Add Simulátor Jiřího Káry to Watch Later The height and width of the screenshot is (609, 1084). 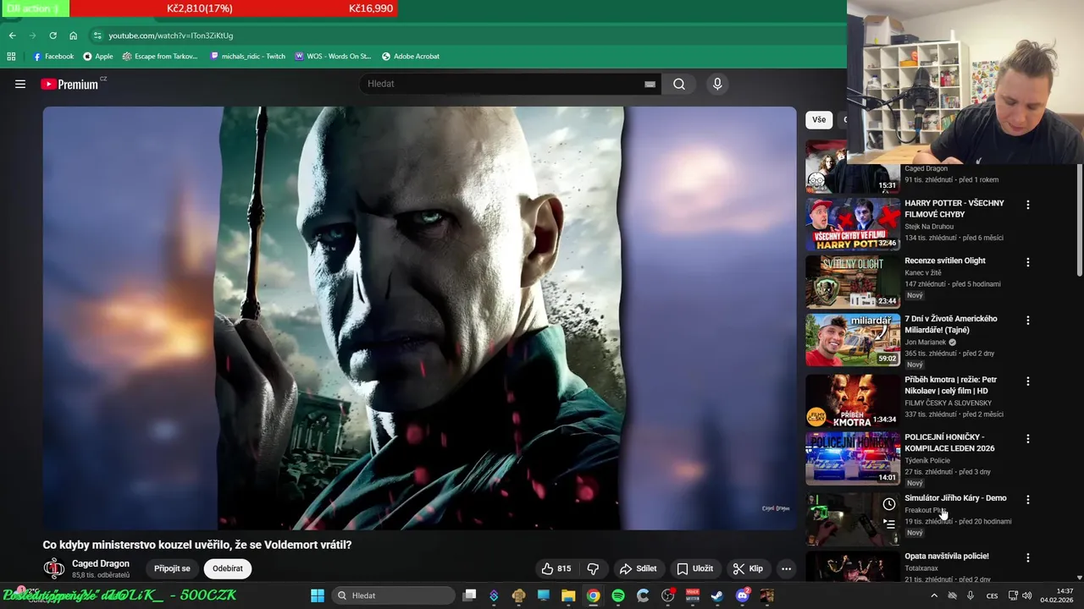click(889, 504)
